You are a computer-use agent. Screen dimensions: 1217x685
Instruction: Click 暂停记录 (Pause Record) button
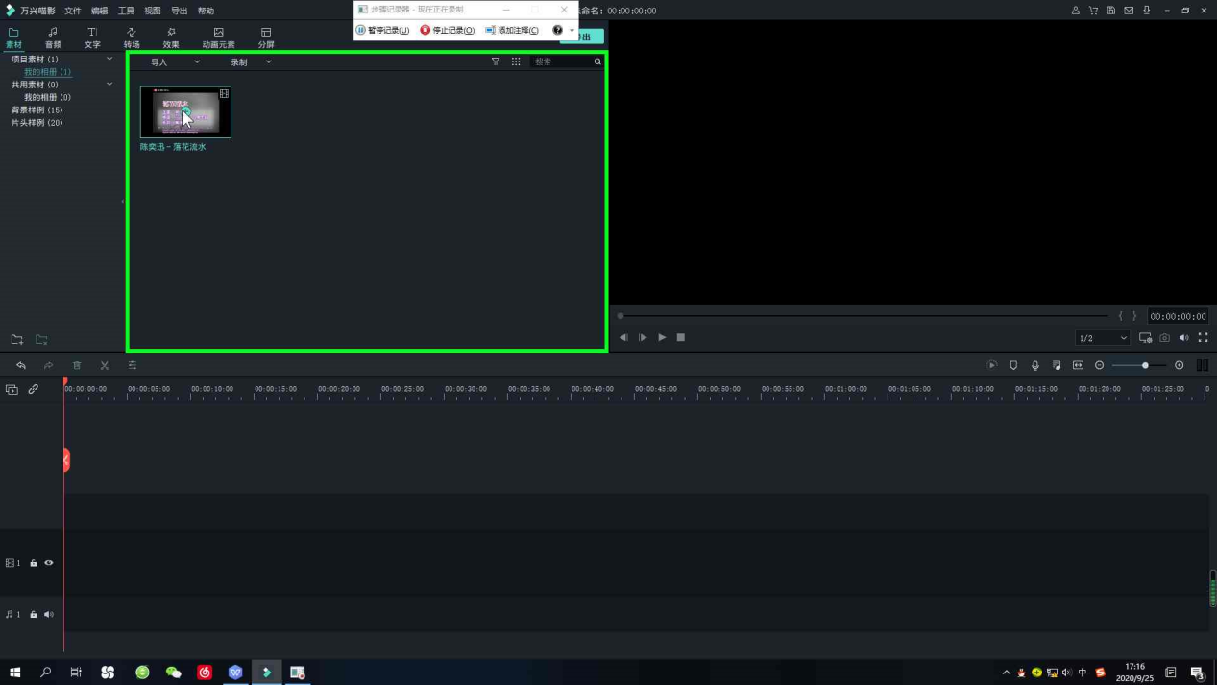[x=383, y=30]
